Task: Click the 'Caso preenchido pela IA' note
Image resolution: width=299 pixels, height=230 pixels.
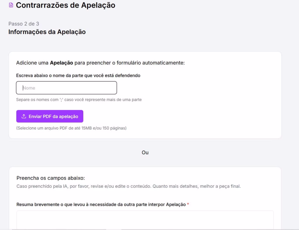Action: [128, 186]
